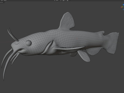The height and width of the screenshot is (93, 124).
Task: Open the pivot point selector
Action: coord(61,0)
